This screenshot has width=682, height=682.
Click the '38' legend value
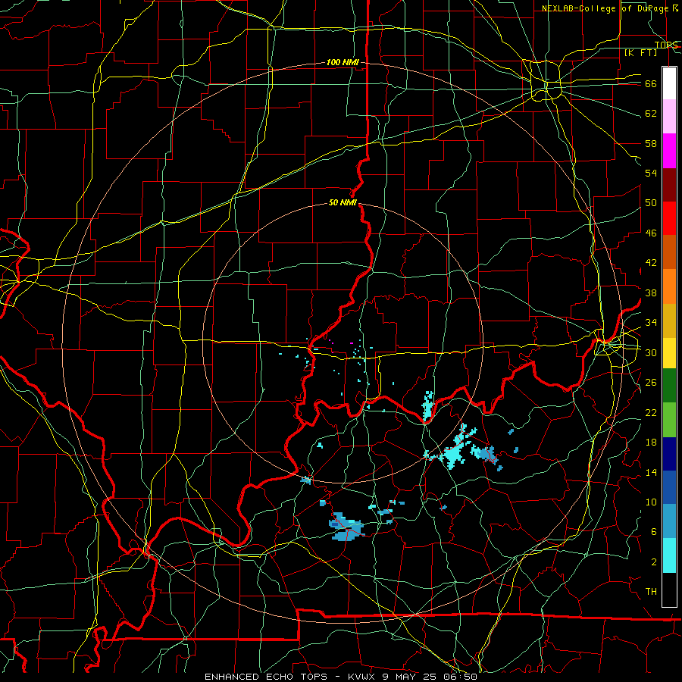coord(651,293)
